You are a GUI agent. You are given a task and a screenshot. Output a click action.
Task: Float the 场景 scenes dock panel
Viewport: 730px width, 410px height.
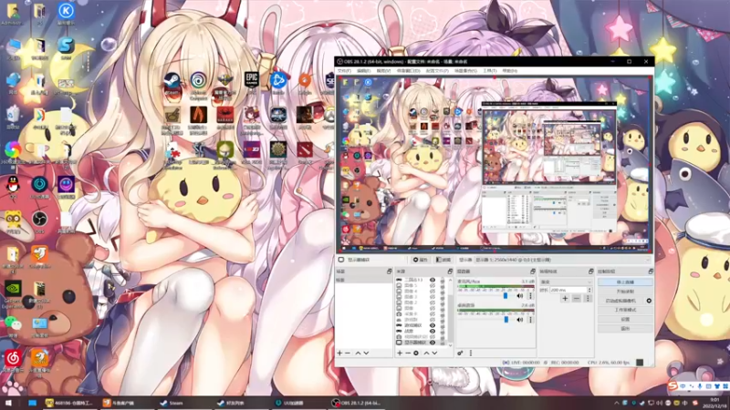click(x=390, y=272)
